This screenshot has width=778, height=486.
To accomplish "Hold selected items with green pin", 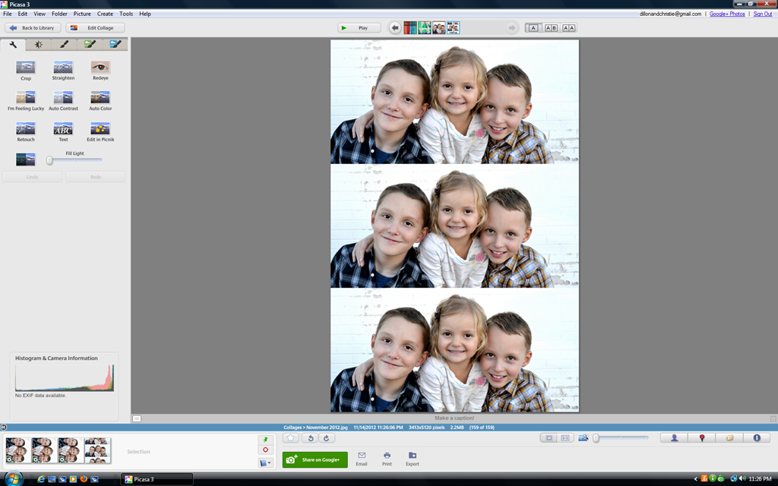I will pos(265,440).
